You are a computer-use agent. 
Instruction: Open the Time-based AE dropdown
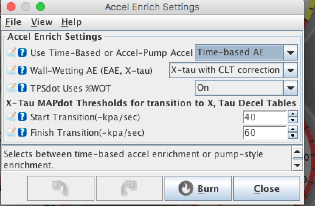(291, 53)
